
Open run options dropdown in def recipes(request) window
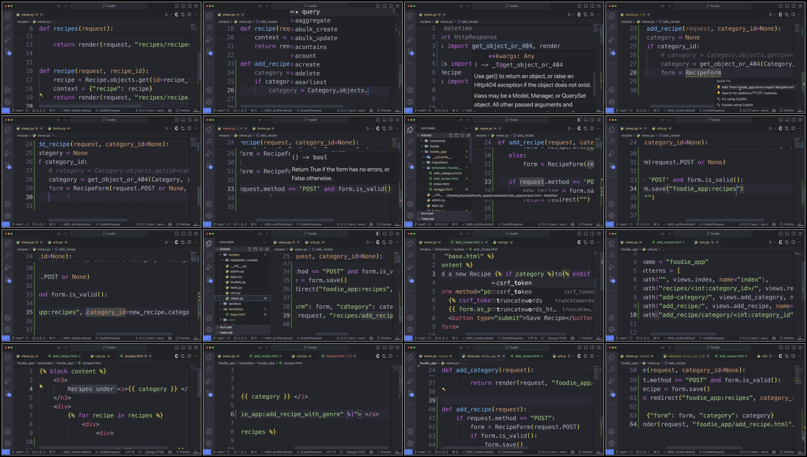pos(171,15)
